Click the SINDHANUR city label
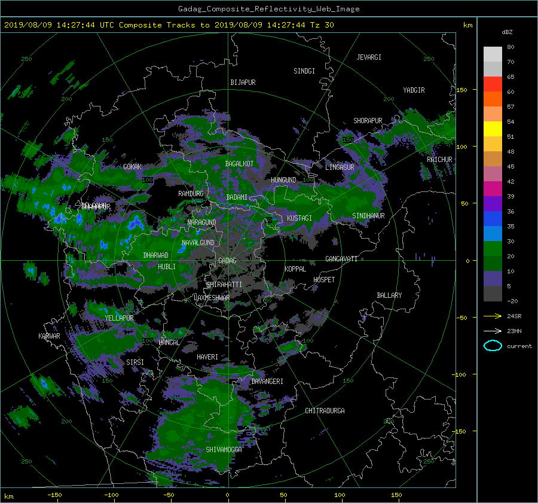This screenshot has width=538, height=503. click(368, 216)
